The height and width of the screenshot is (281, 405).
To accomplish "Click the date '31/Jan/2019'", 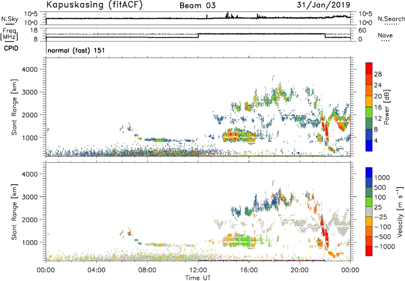I will [323, 5].
